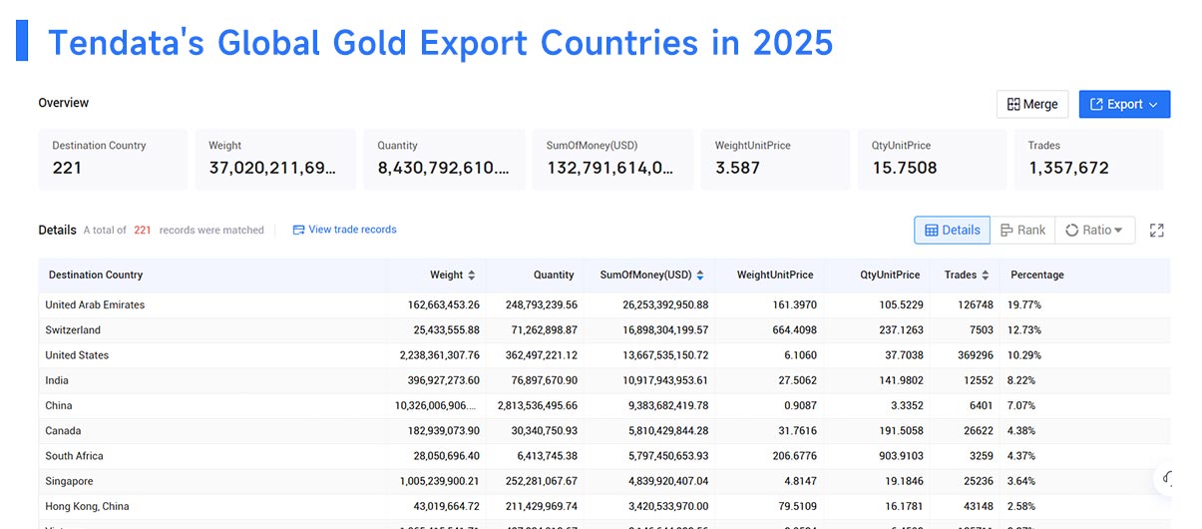Screen dimensions: 1202x529
Task: Select the Singapore row
Action: click(x=604, y=481)
